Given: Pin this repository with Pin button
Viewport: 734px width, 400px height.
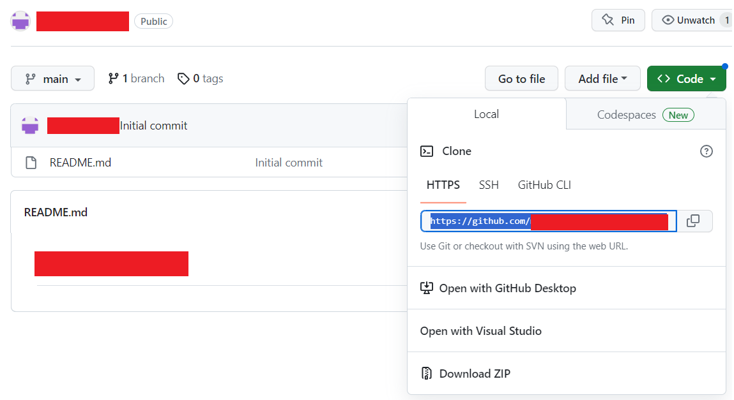Looking at the screenshot, I should point(618,20).
